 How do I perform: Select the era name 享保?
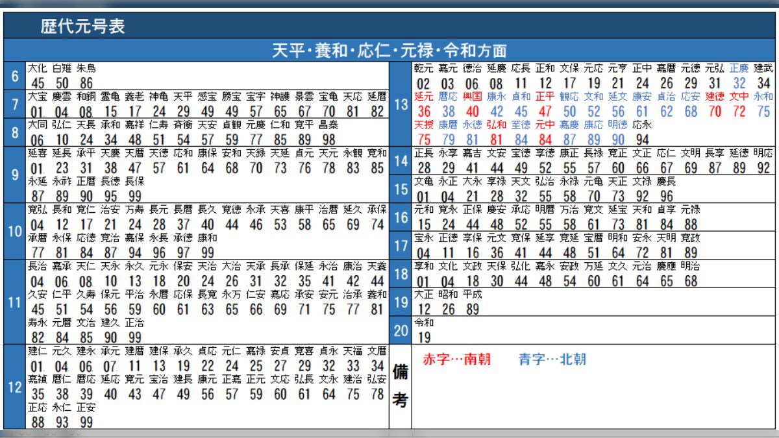(x=472, y=237)
